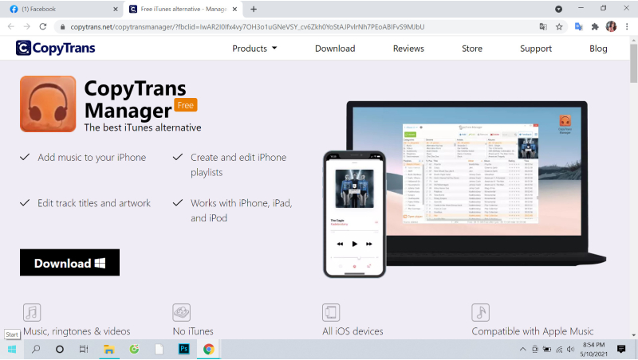Open the Chrome profile avatar
The image size is (638, 360).
pyautogui.click(x=611, y=27)
